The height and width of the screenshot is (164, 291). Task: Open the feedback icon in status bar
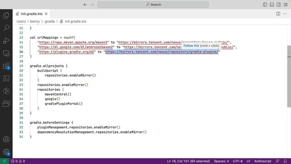[x=277, y=161]
